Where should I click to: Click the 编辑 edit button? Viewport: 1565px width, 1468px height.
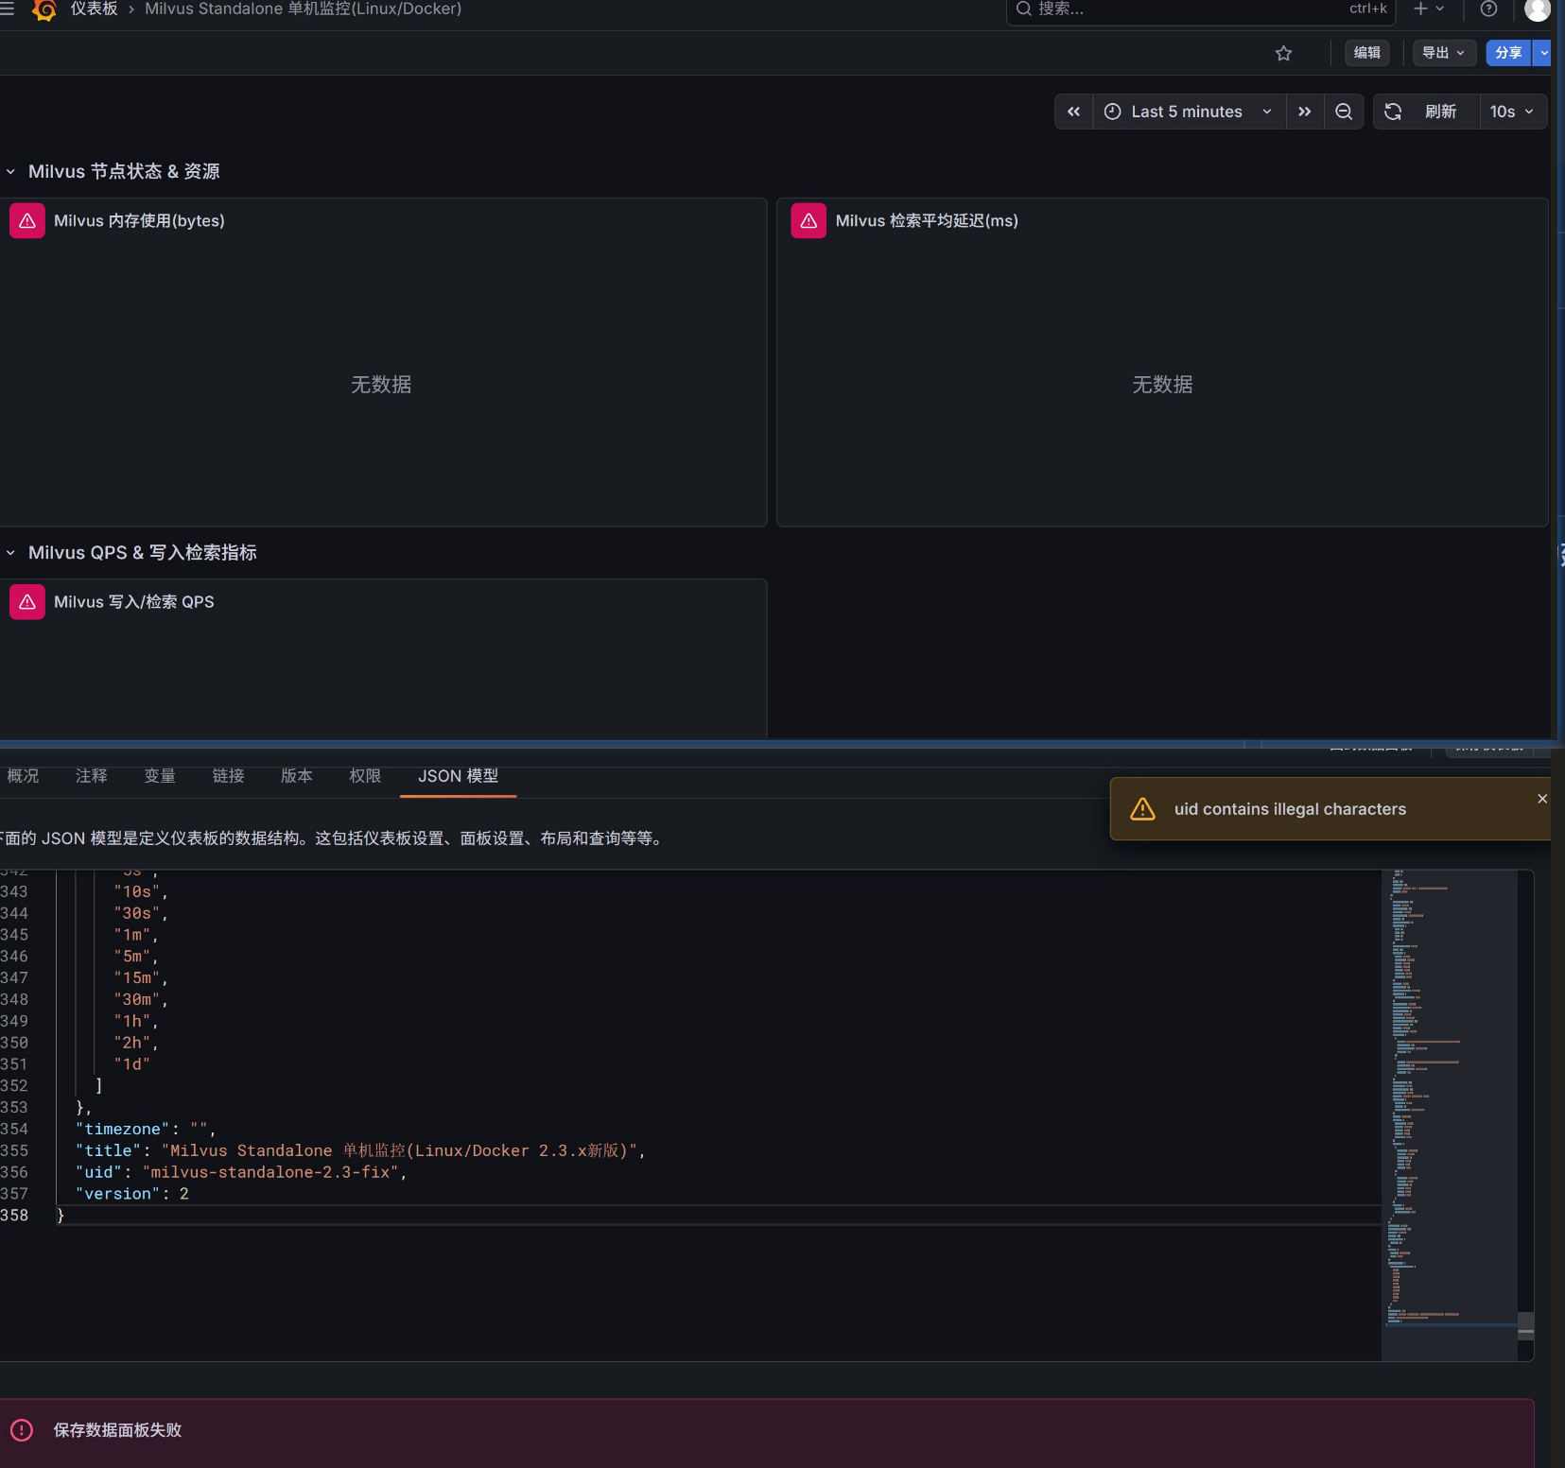tap(1366, 53)
